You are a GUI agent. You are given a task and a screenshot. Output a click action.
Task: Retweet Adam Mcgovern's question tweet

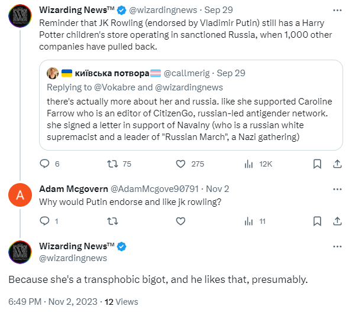112,221
